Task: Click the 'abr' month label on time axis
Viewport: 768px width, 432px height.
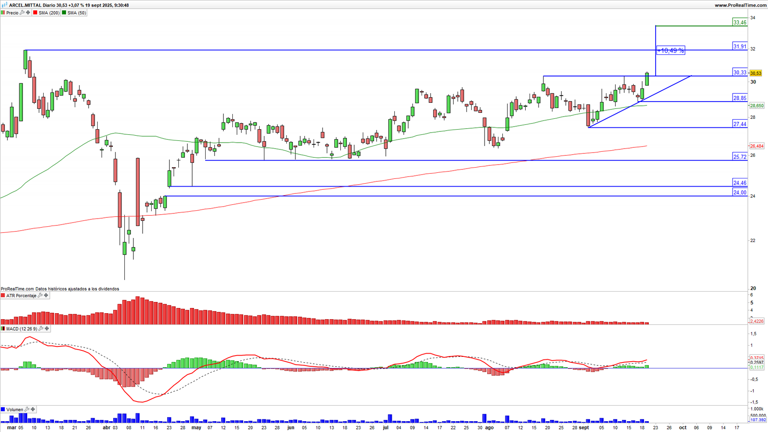Action: [x=106, y=428]
